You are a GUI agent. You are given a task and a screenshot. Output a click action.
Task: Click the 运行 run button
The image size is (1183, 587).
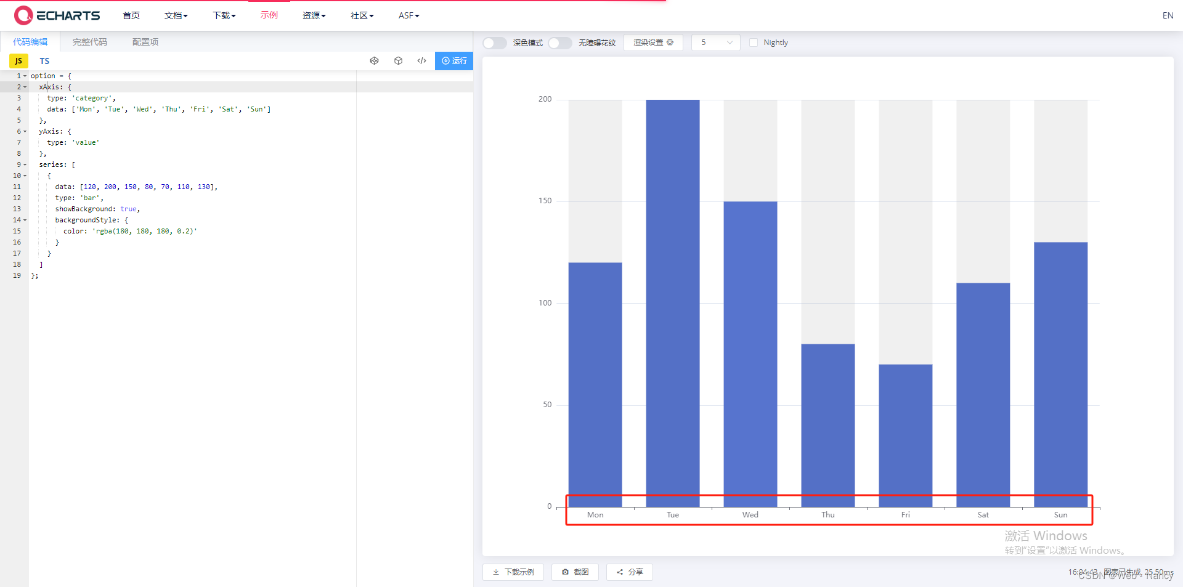(x=454, y=61)
